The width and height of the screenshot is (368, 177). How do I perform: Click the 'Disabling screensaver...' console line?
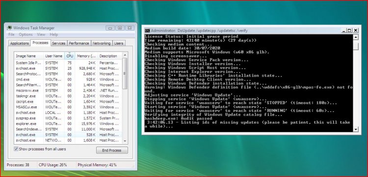click(176, 56)
